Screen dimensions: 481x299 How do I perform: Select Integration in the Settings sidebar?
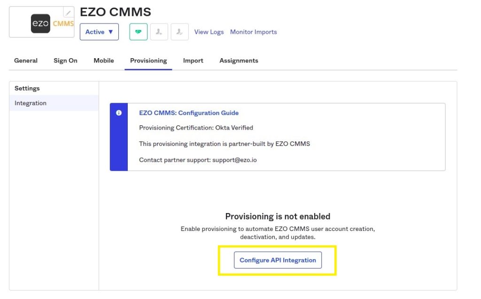coord(54,103)
